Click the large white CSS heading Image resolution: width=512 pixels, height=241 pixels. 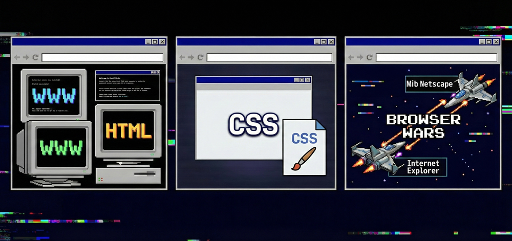[x=253, y=124]
